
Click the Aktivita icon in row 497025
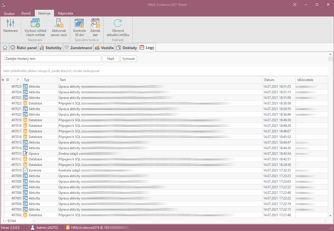[x=25, y=87]
